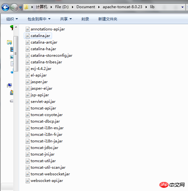Select the file name tomcat-util.jar
The width and height of the screenshot is (188, 191).
click(43, 161)
